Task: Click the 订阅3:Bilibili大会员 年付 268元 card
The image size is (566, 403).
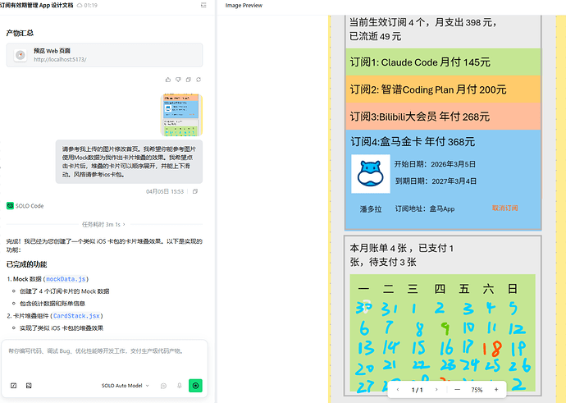Action: (x=443, y=117)
